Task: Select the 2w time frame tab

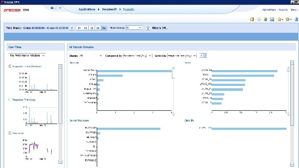Action: (x=98, y=28)
